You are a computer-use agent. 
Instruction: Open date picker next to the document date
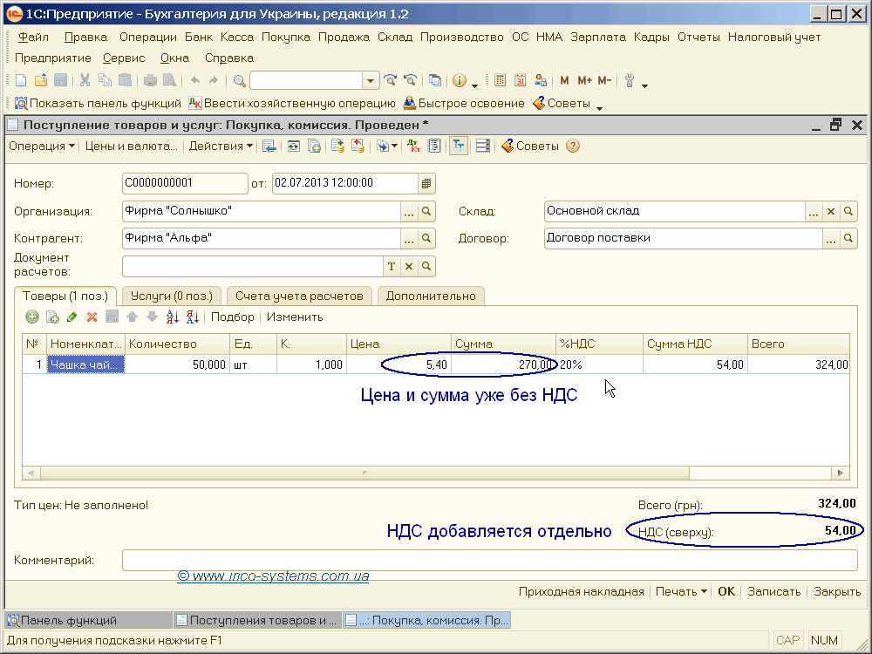[x=426, y=183]
